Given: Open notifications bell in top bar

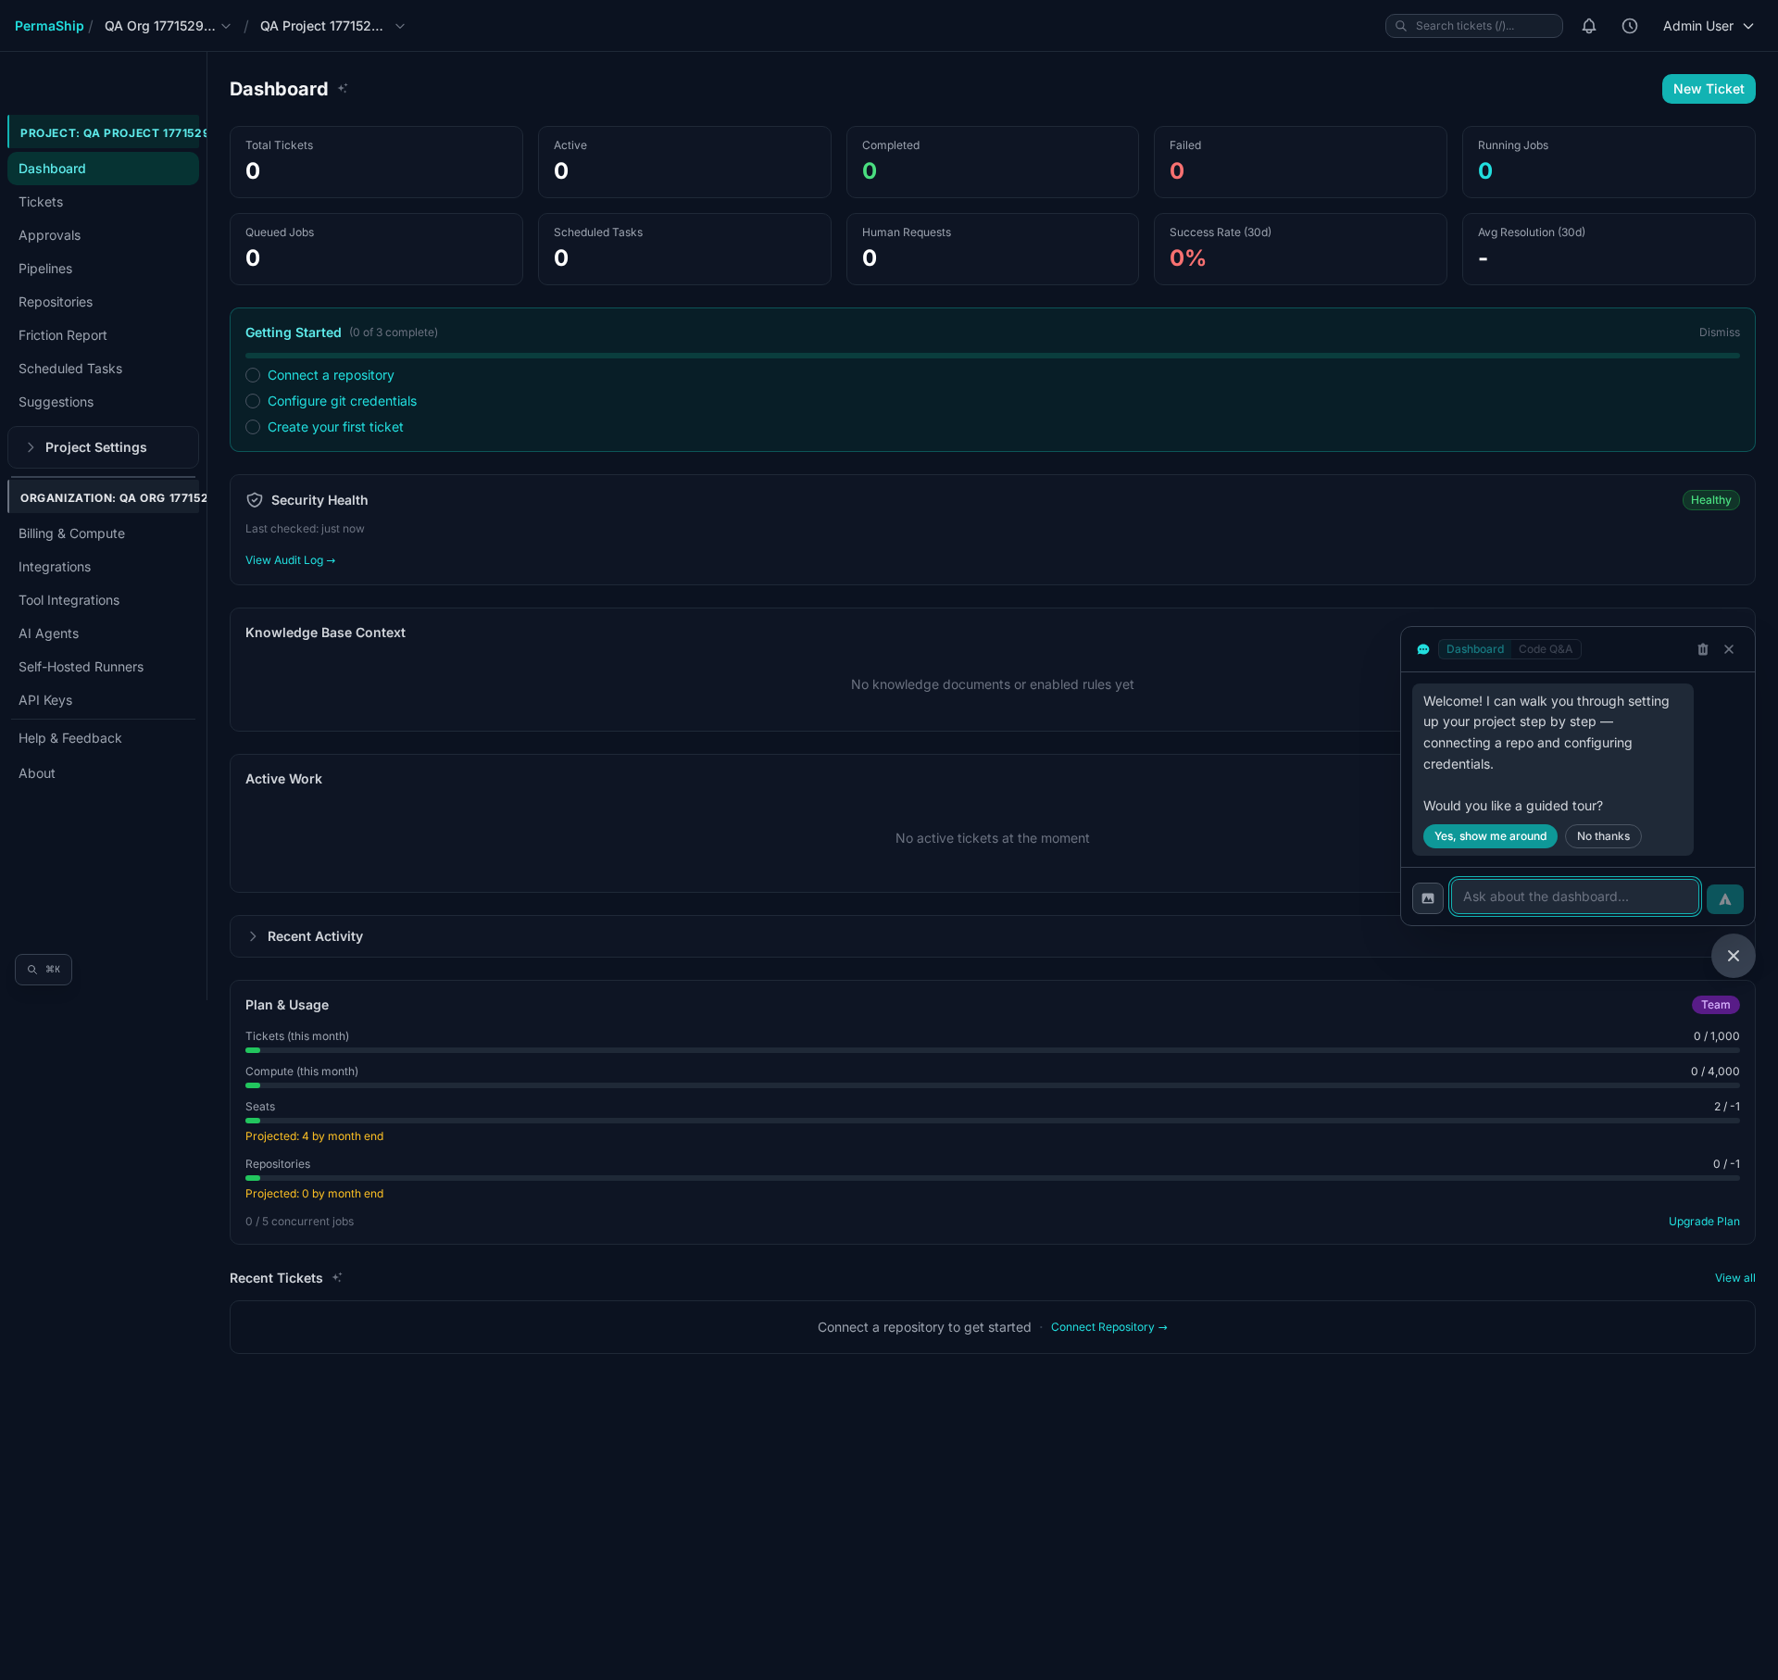Looking at the screenshot, I should 1589,26.
